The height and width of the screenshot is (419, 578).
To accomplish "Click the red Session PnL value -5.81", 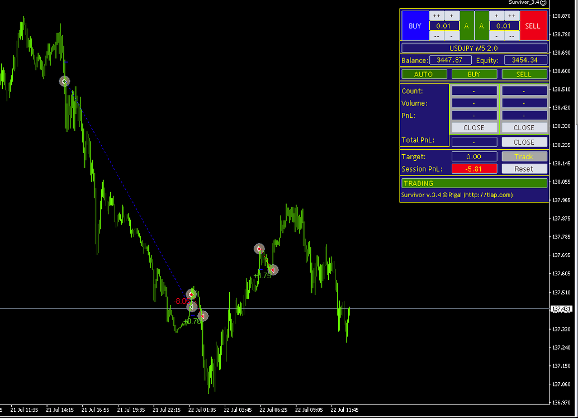I will 474,169.
